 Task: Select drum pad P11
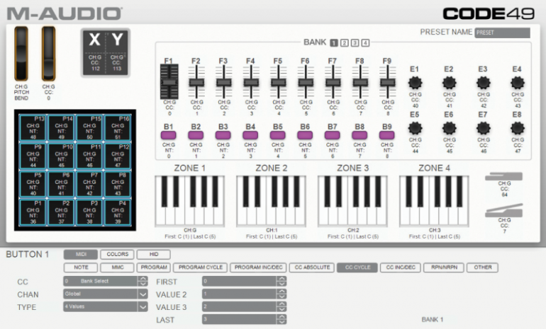point(89,156)
